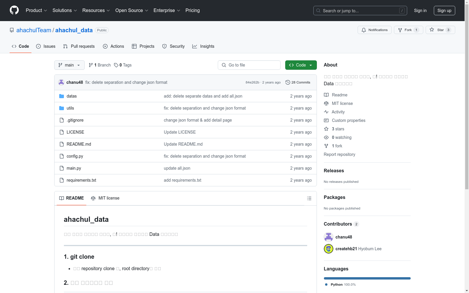
Task: Switch to the Projects tab
Action: click(x=143, y=46)
